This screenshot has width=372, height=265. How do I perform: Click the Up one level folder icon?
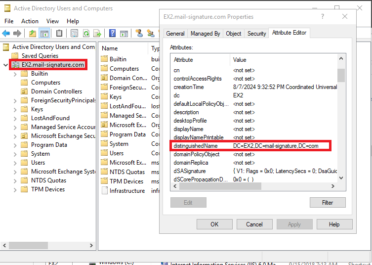click(x=33, y=33)
